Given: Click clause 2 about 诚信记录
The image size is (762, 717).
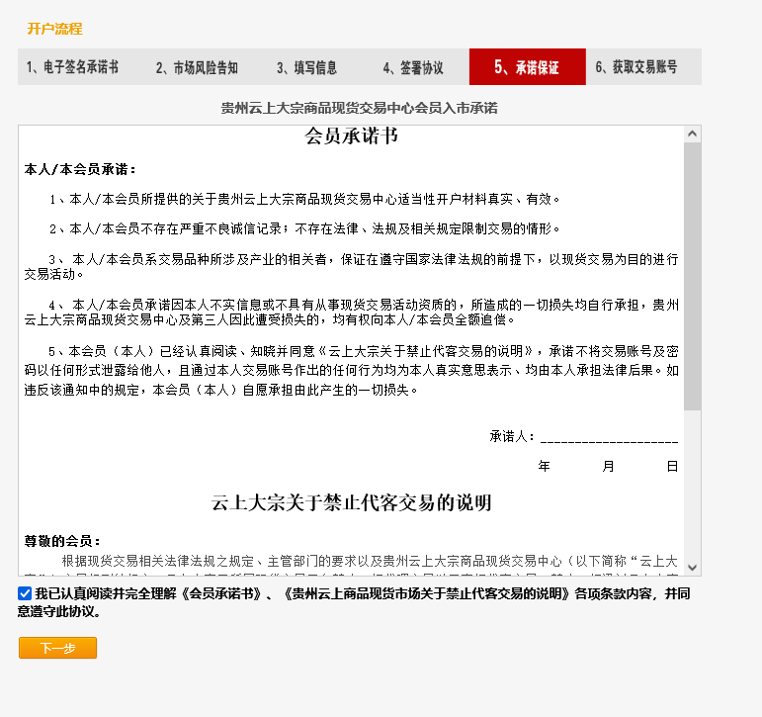Looking at the screenshot, I should click(304, 228).
